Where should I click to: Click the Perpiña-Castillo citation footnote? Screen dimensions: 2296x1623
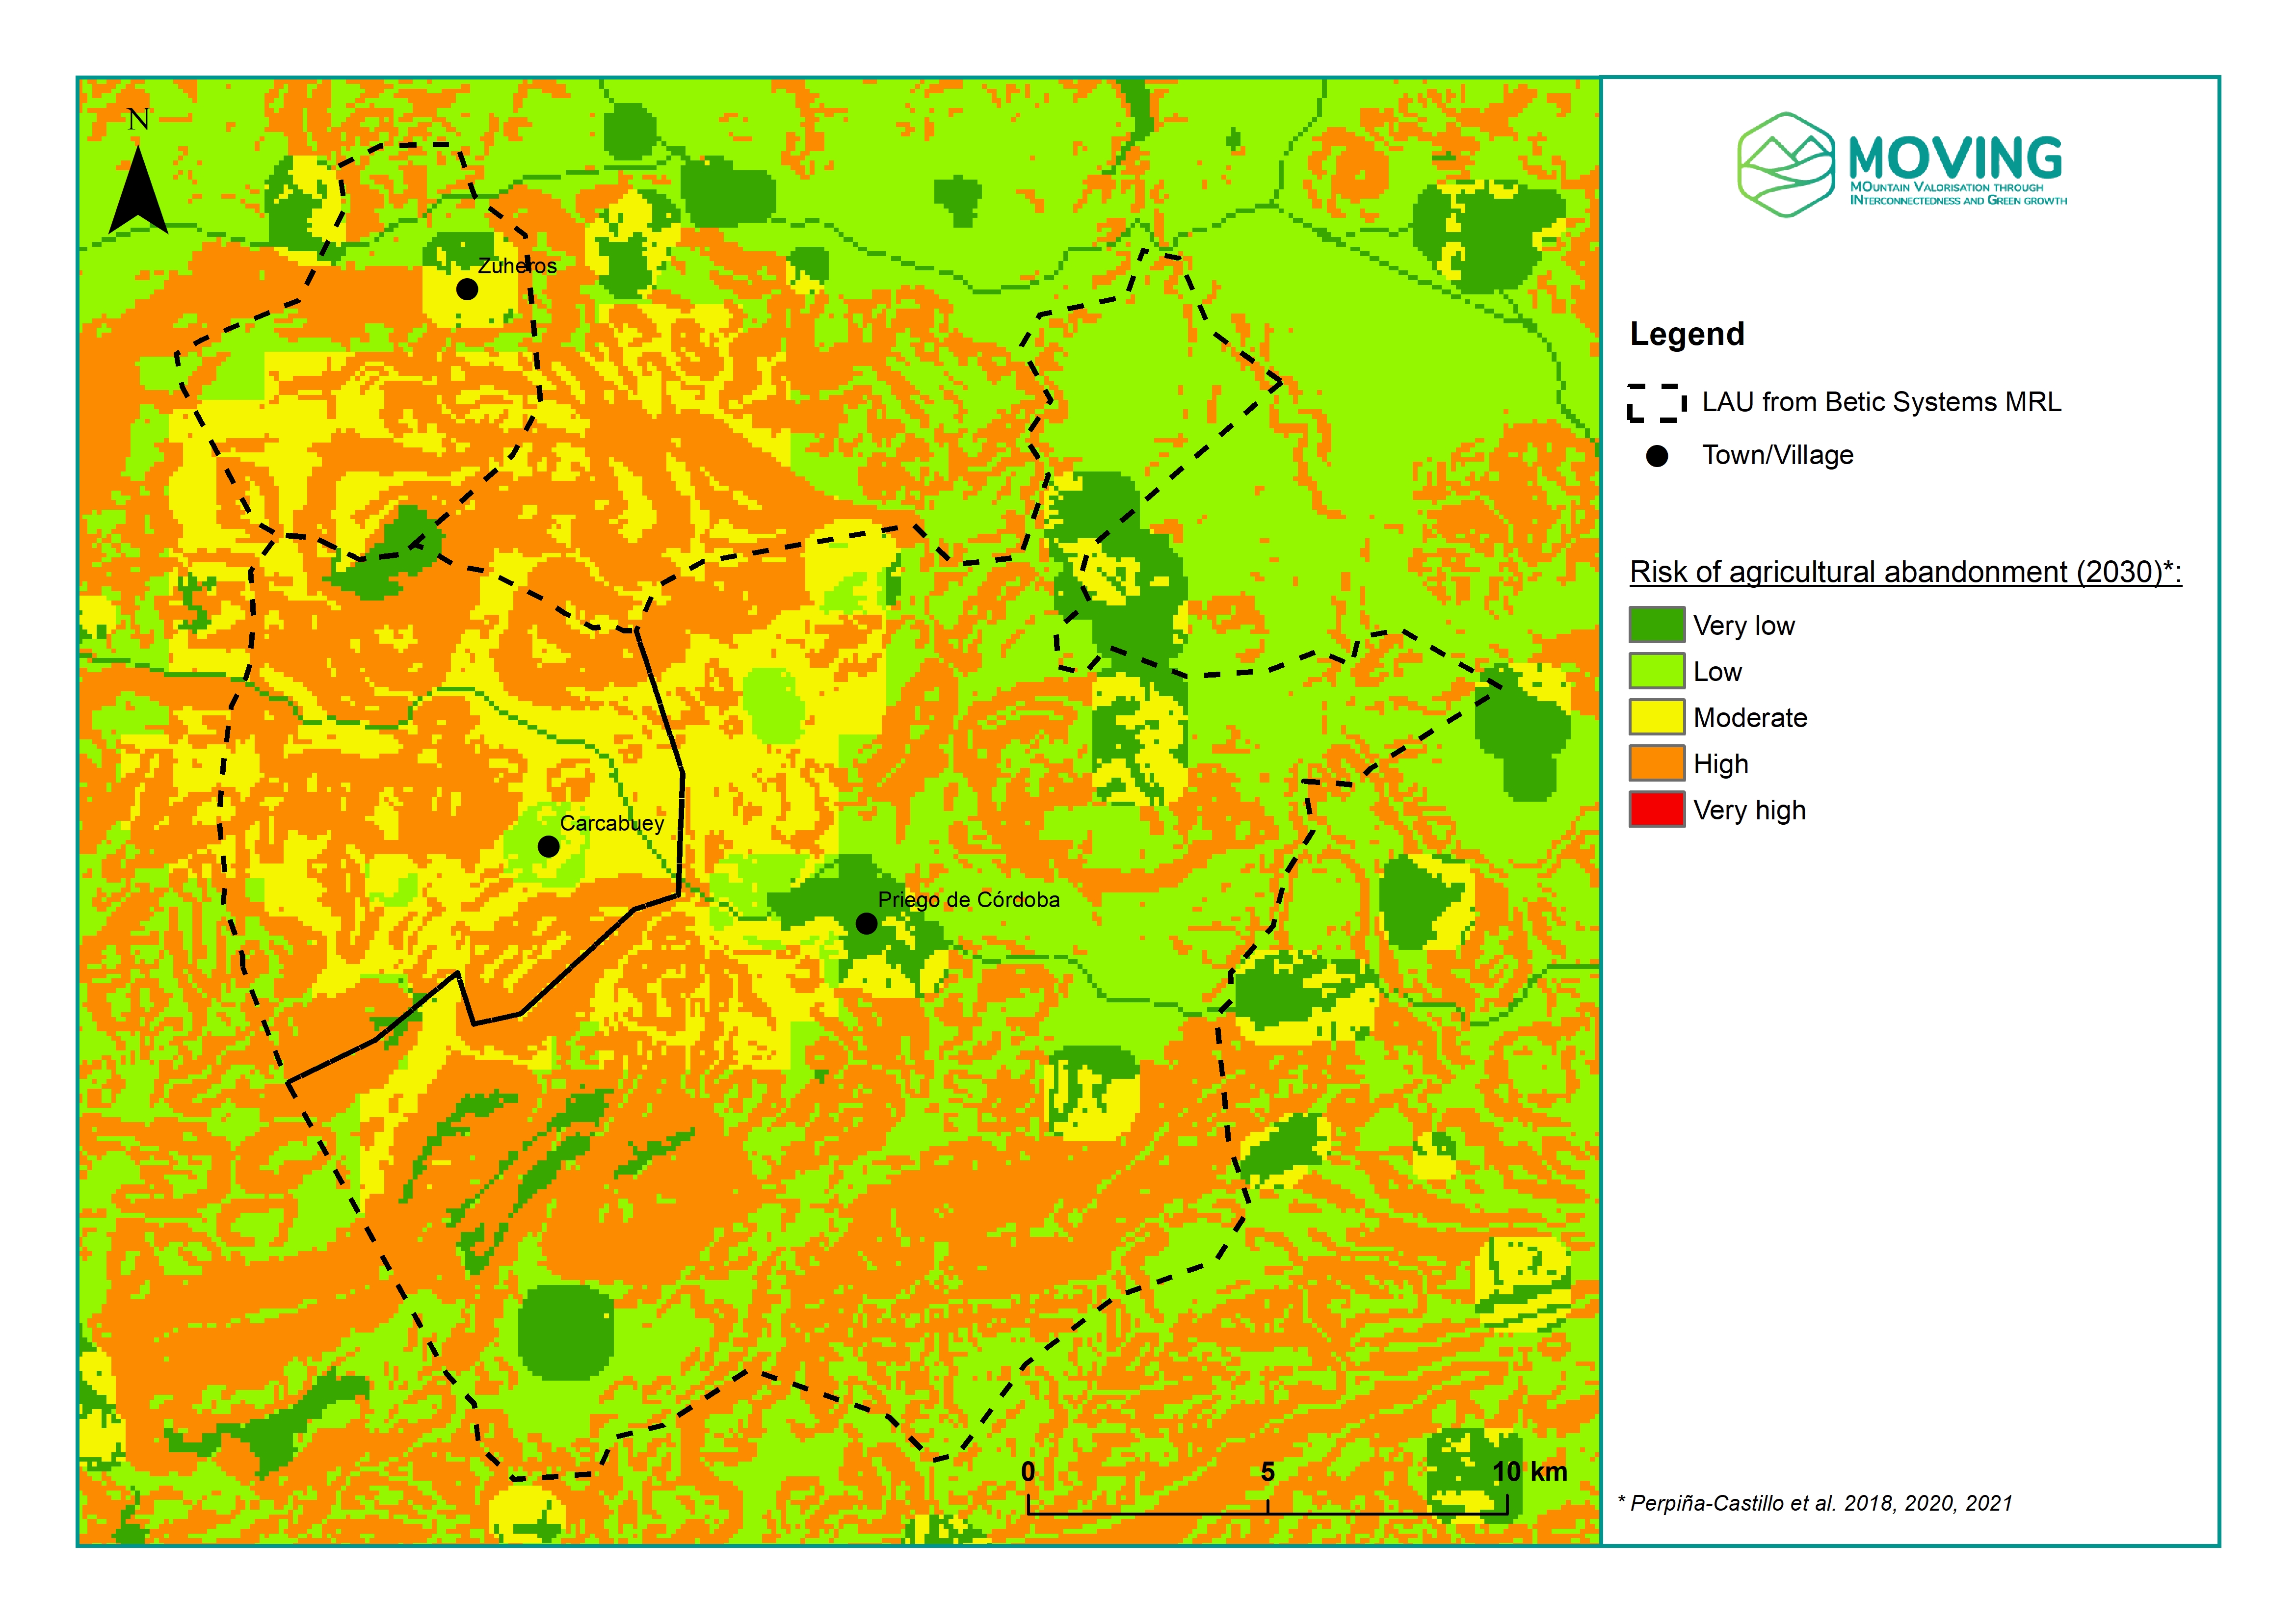point(1815,1503)
